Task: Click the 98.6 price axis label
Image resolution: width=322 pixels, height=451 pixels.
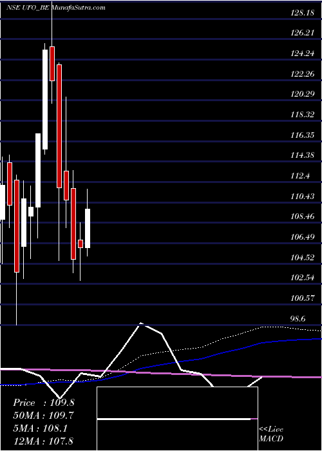Action: pos(298,319)
